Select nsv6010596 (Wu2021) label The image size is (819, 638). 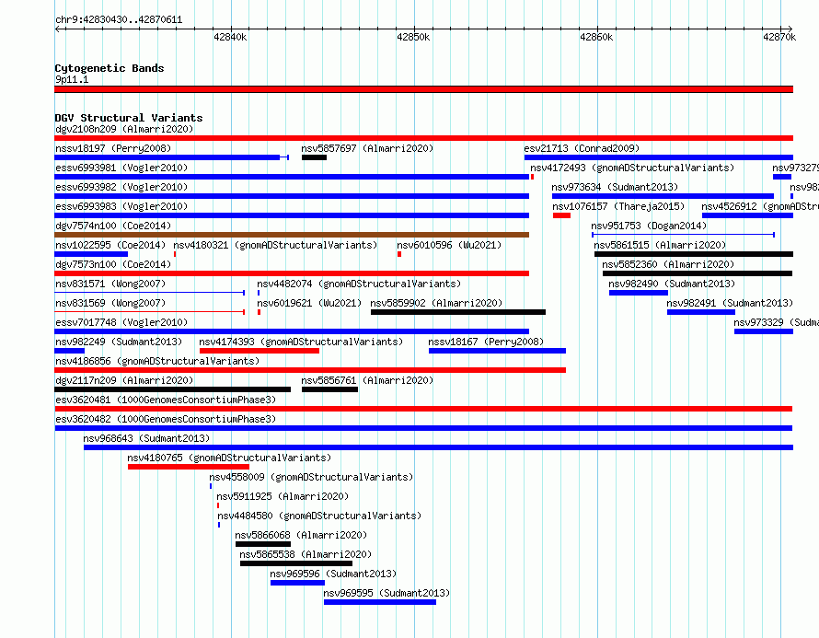(449, 245)
